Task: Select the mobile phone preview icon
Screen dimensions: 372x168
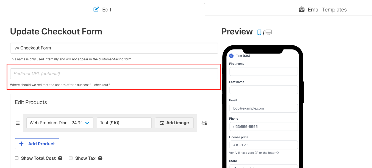Action: 259,32
